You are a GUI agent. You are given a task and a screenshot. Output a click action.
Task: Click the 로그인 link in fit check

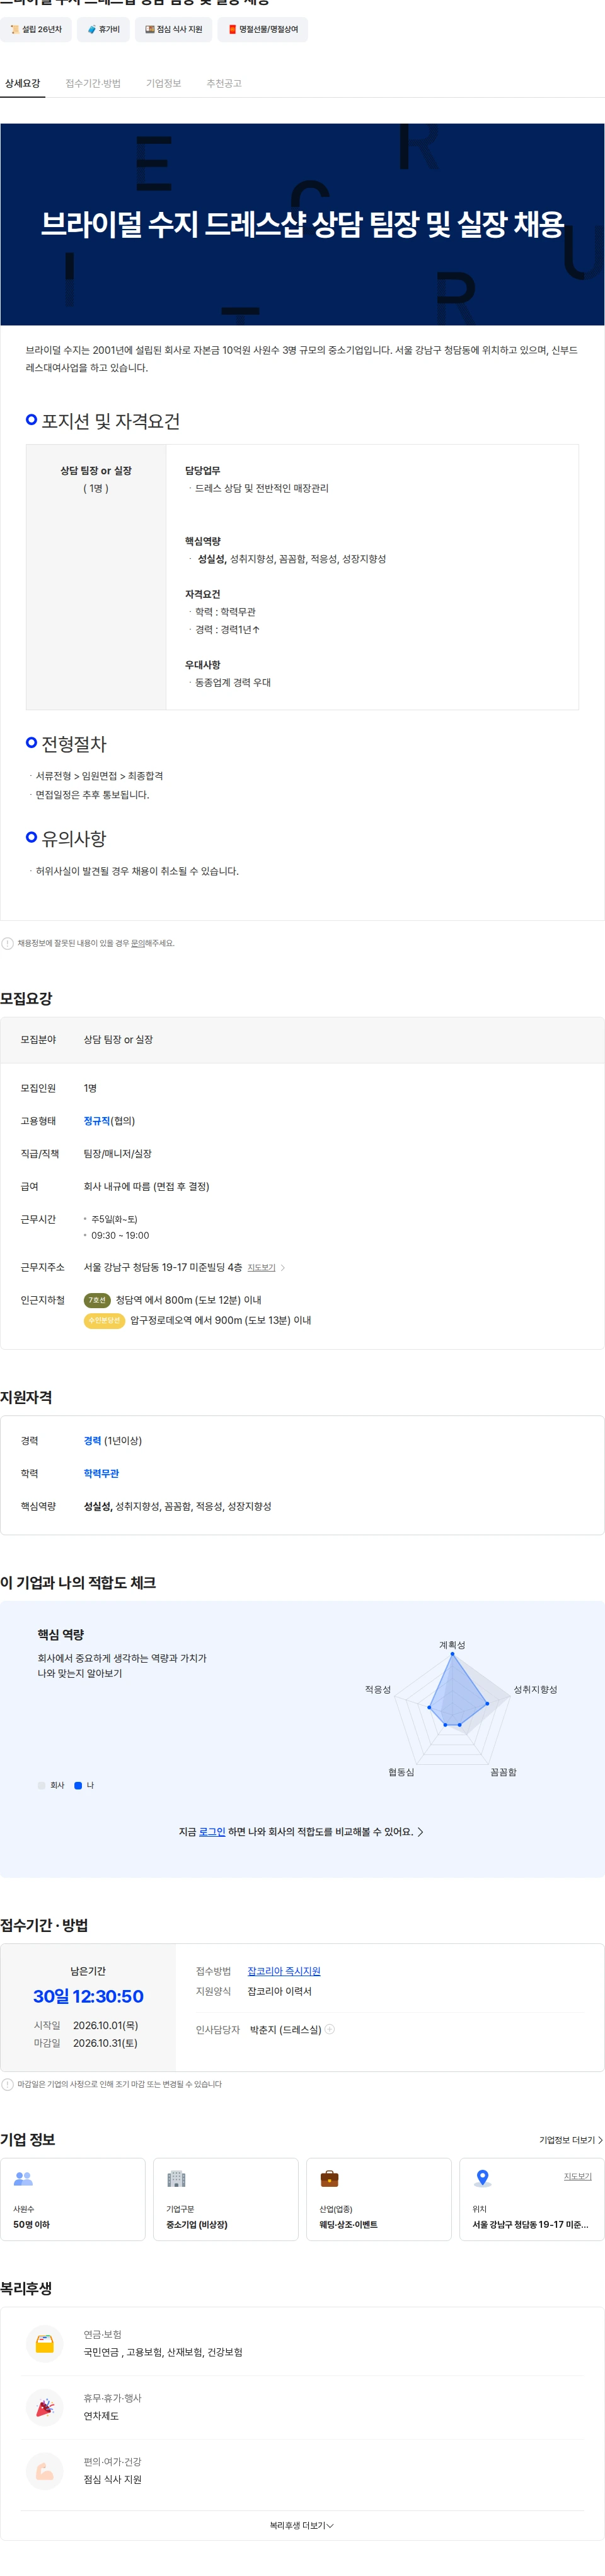[x=212, y=1832]
